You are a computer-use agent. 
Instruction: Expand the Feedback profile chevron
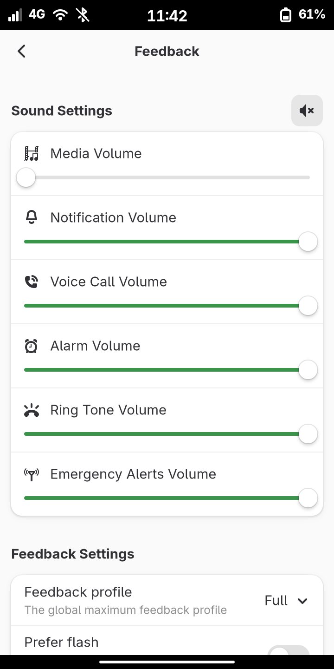pyautogui.click(x=302, y=601)
